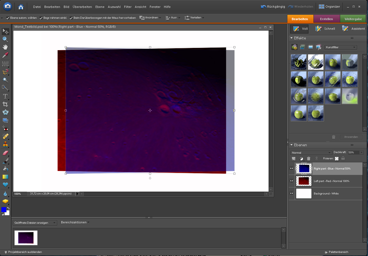This screenshot has height=256, width=368.
Task: Choose the Eraser tool
Action: (5, 153)
